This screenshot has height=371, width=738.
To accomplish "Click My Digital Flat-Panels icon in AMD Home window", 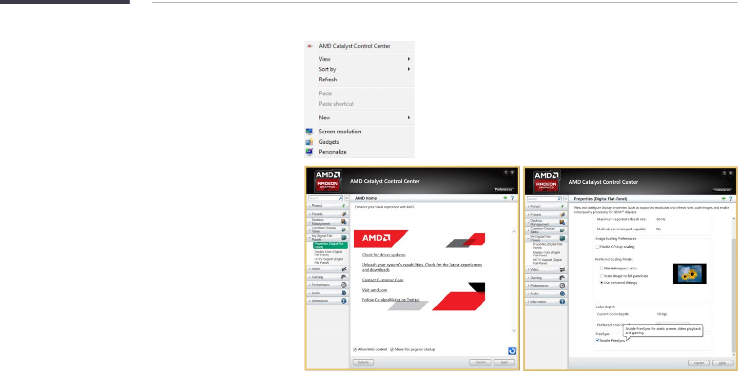I will tap(344, 237).
